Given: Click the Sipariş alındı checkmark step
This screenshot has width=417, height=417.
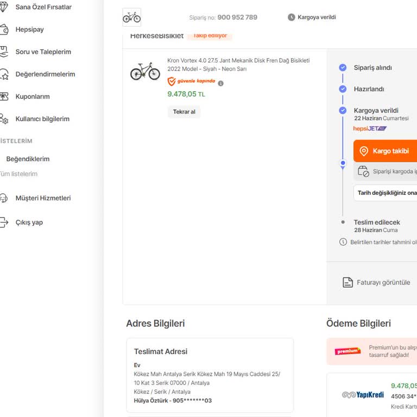Looking at the screenshot, I should (x=343, y=67).
